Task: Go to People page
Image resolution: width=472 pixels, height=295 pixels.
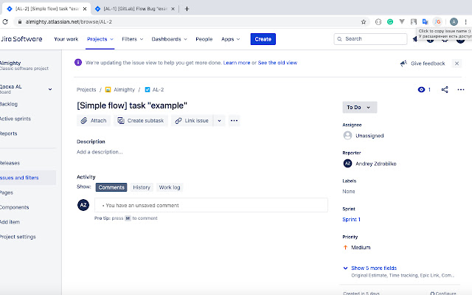Action: 204,39
